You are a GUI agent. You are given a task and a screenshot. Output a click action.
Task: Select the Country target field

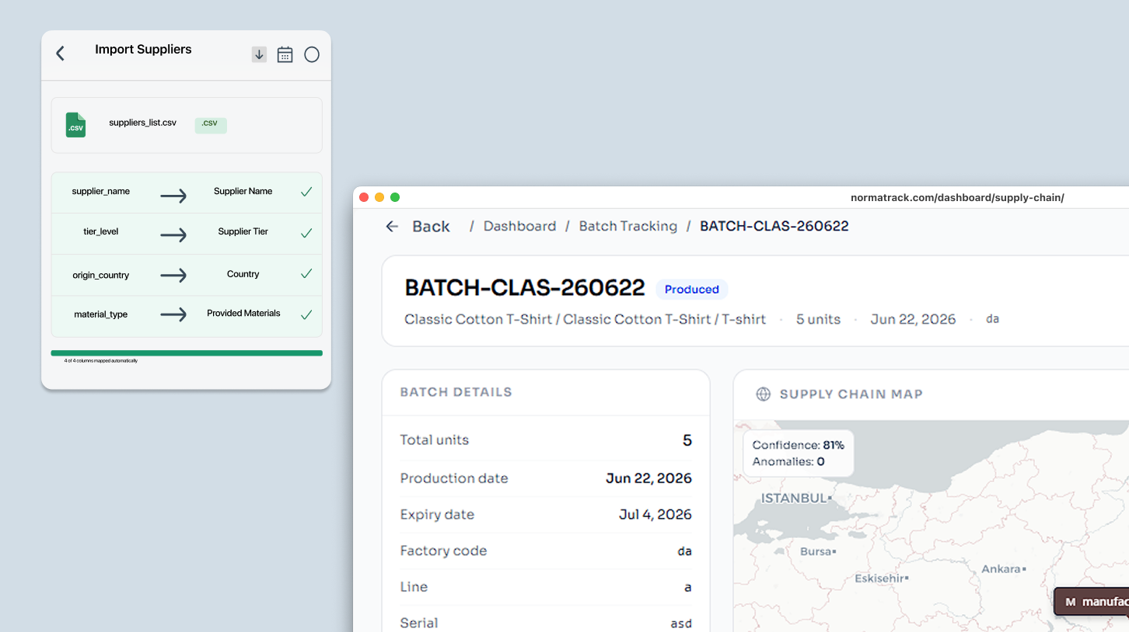243,274
